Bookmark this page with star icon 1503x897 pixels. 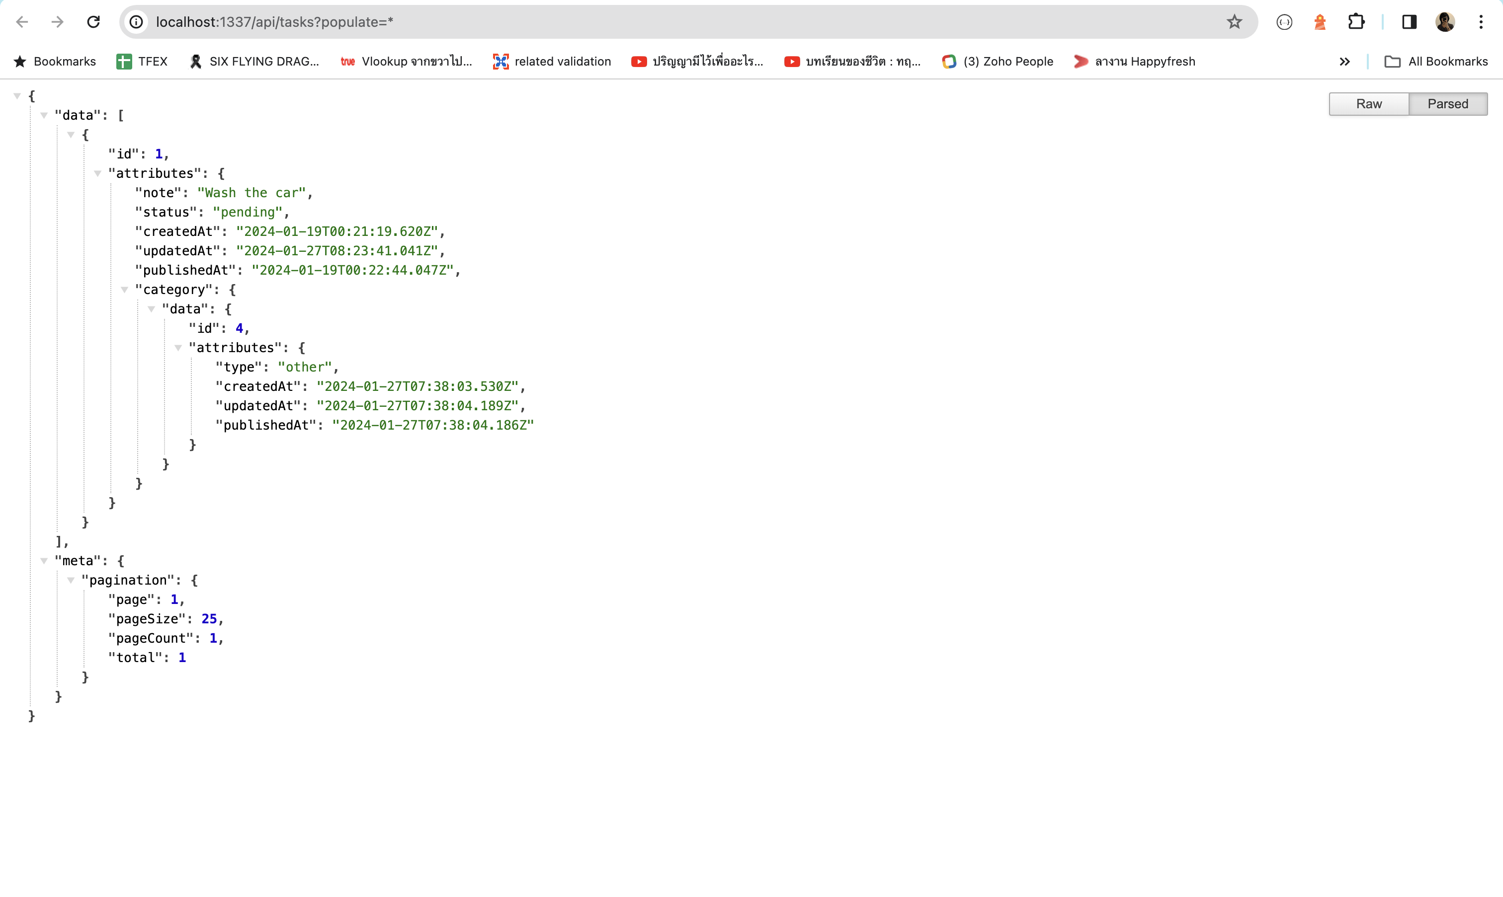1235,22
